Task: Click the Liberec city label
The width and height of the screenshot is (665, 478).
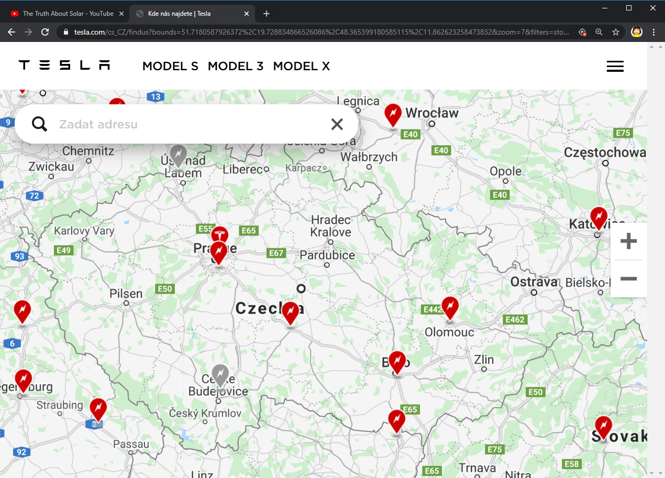Action: (x=243, y=169)
